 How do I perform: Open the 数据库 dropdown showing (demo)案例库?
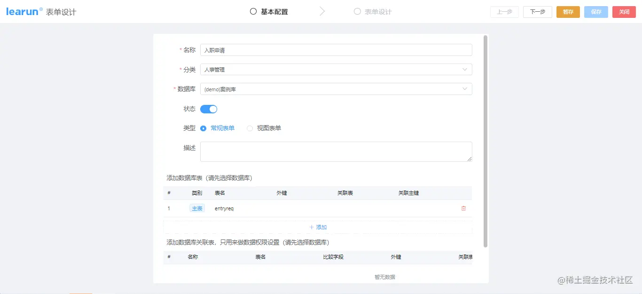(x=336, y=89)
